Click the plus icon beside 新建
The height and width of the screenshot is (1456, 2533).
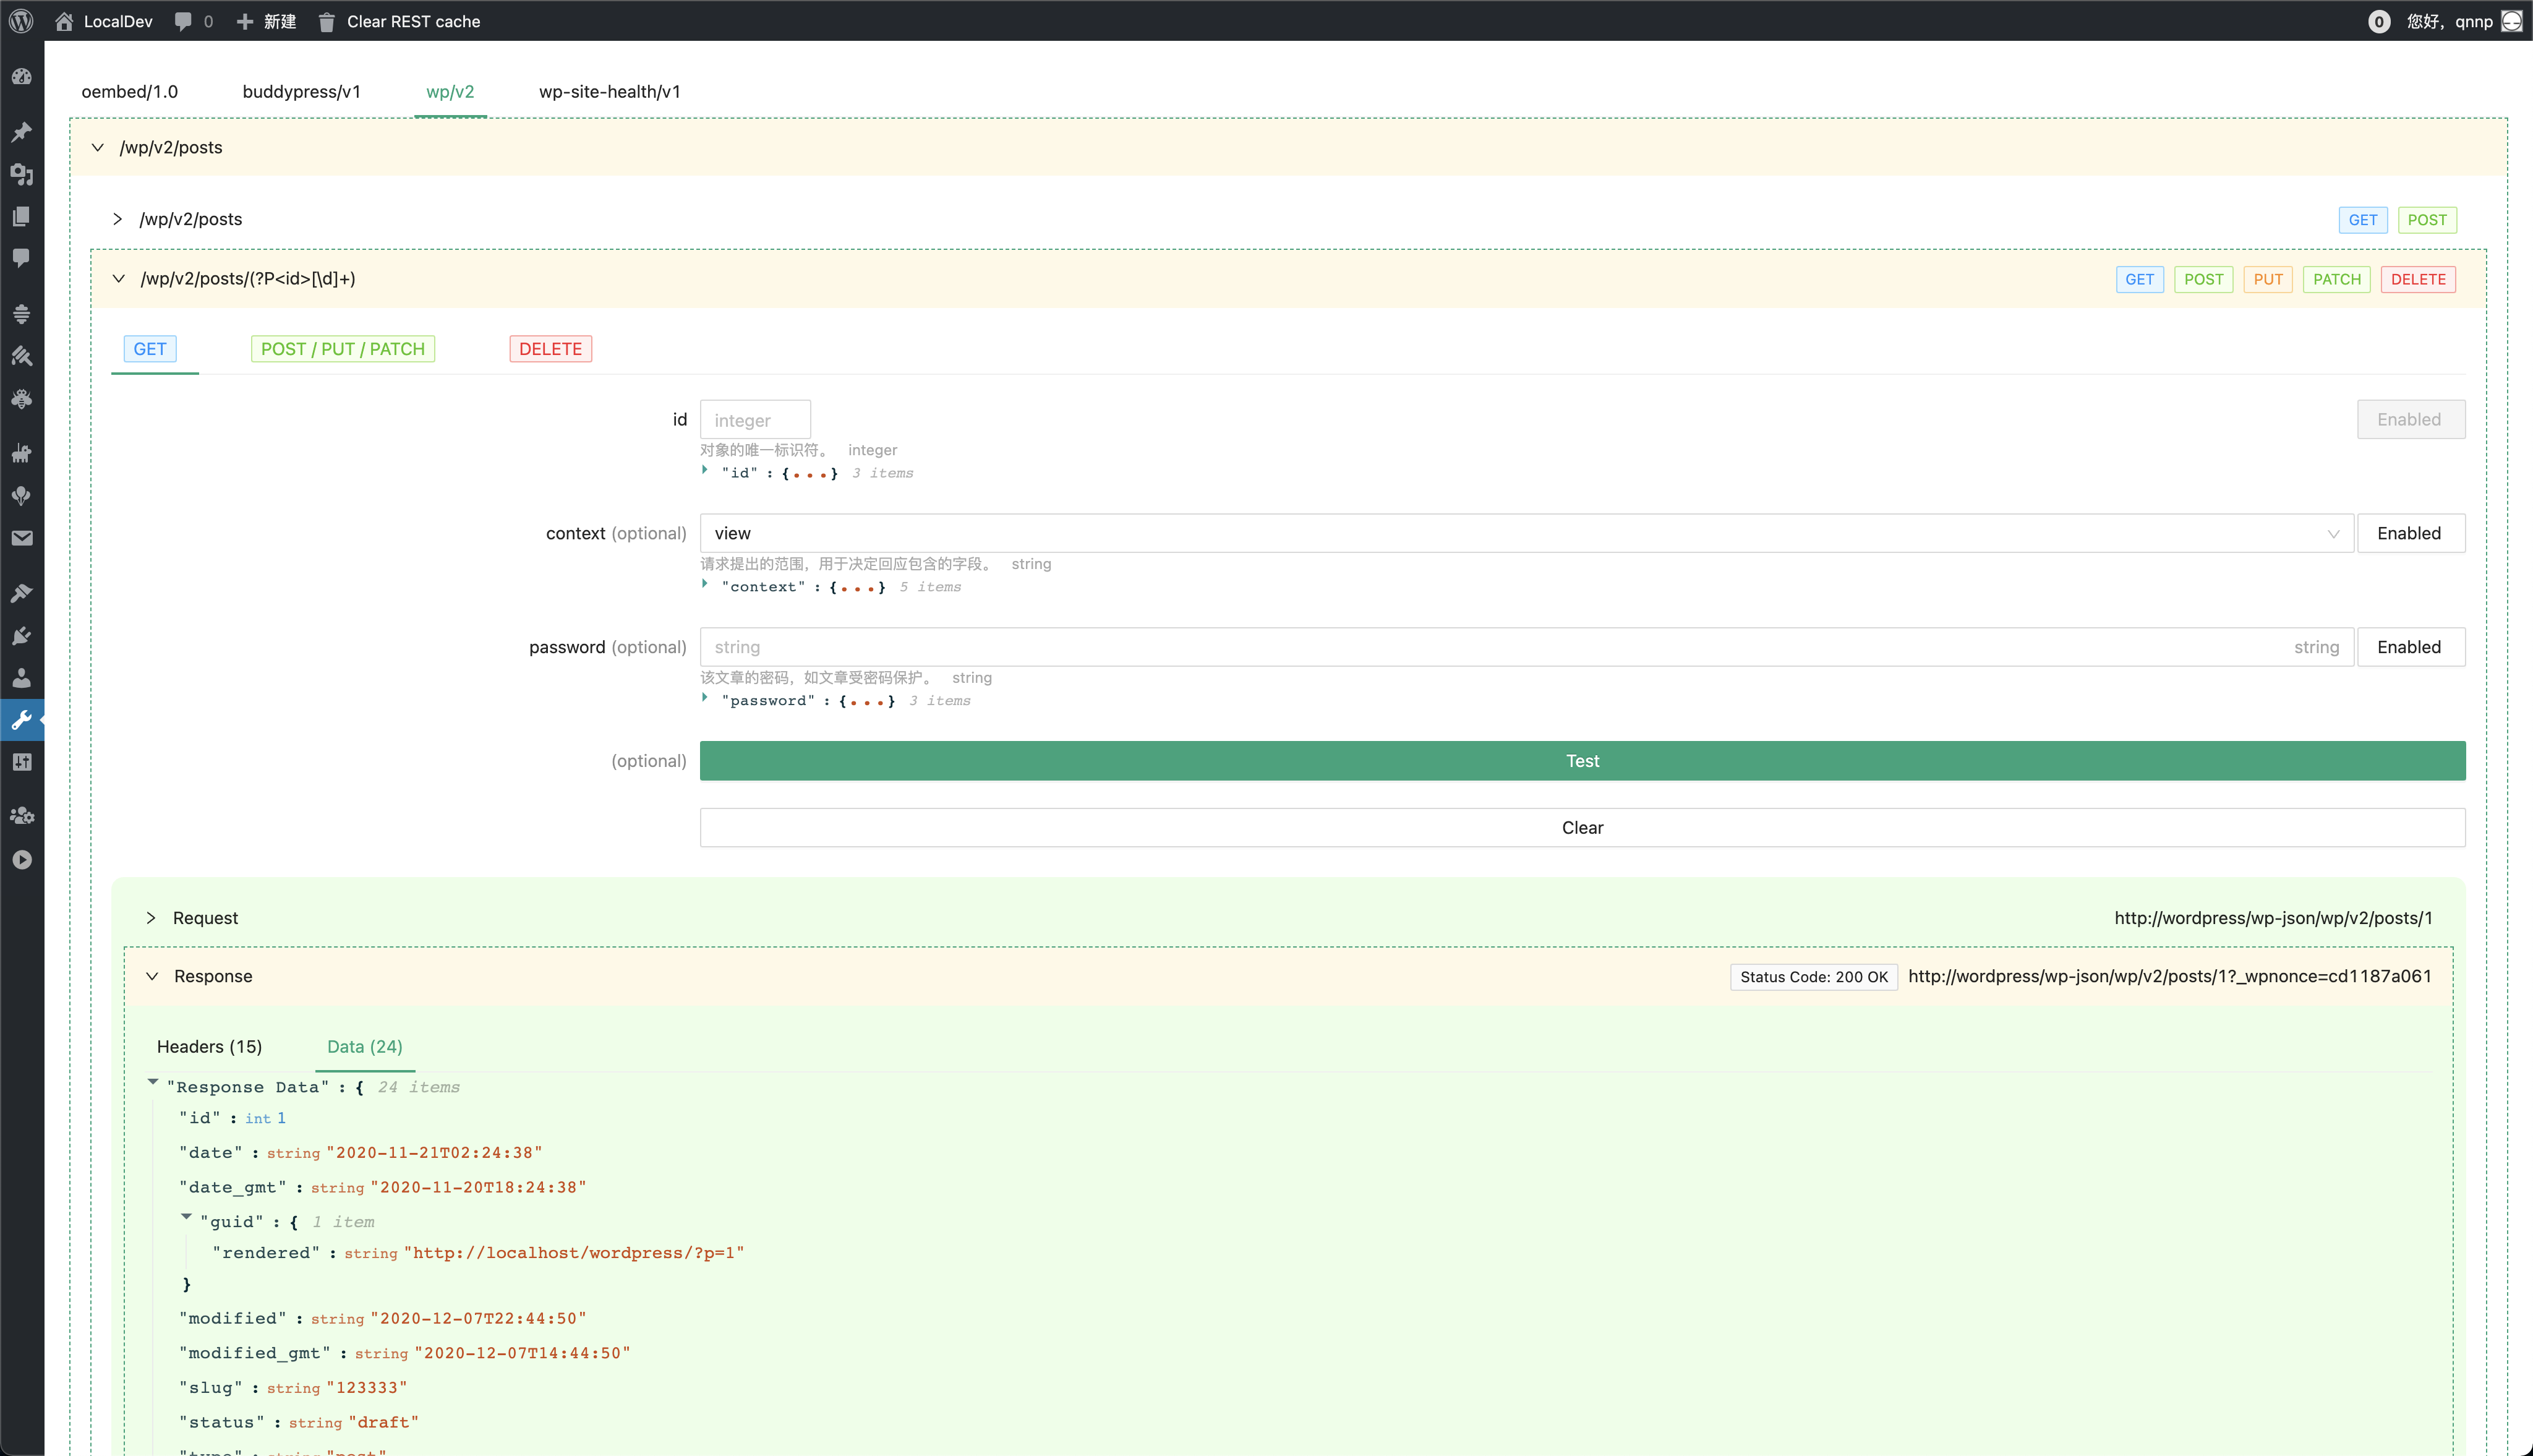pyautogui.click(x=245, y=21)
